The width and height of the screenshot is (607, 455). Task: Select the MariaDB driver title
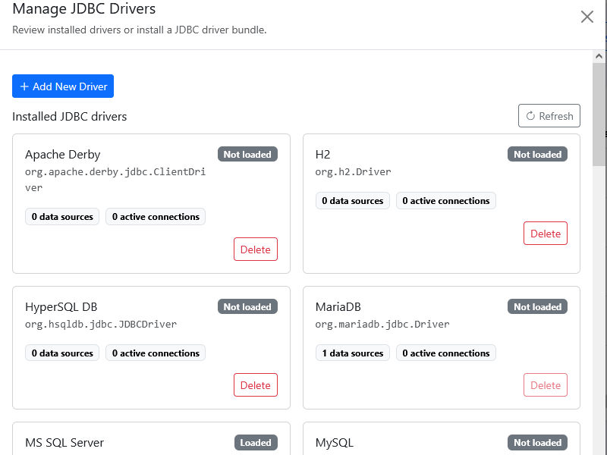(338, 307)
